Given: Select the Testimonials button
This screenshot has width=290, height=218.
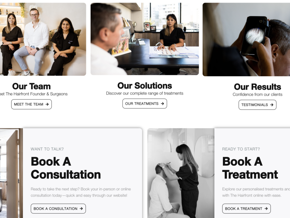Looking at the screenshot, I should tap(257, 105).
